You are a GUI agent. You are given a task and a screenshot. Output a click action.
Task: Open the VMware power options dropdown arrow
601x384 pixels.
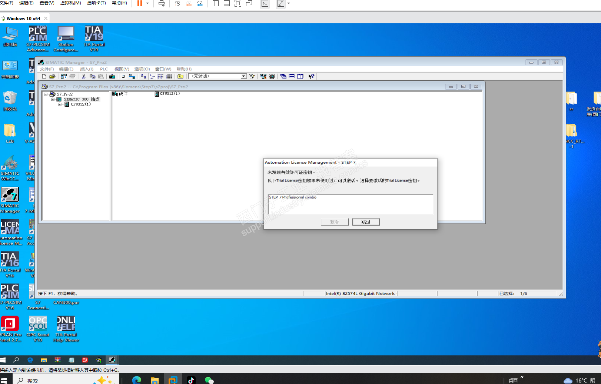pyautogui.click(x=147, y=3)
